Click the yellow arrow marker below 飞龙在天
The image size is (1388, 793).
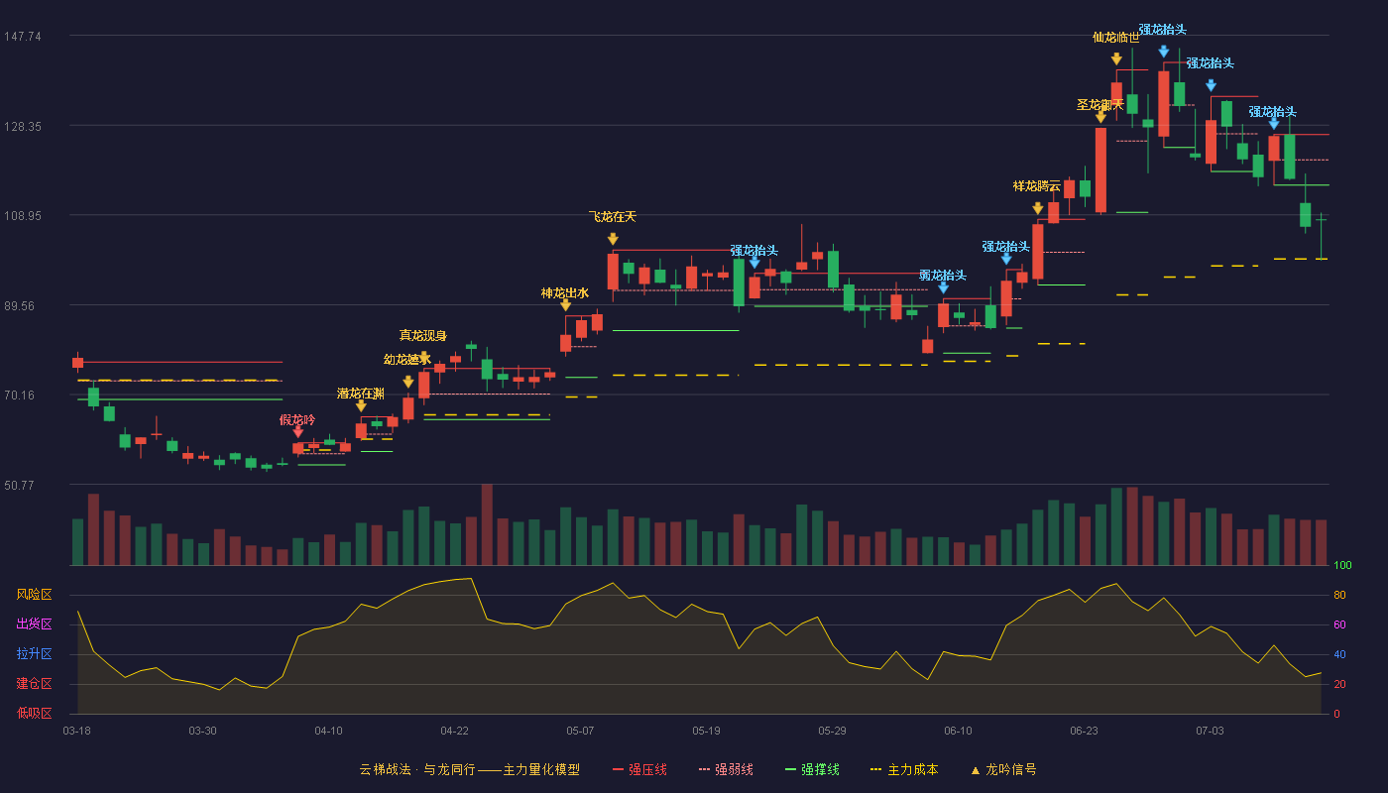click(x=613, y=239)
